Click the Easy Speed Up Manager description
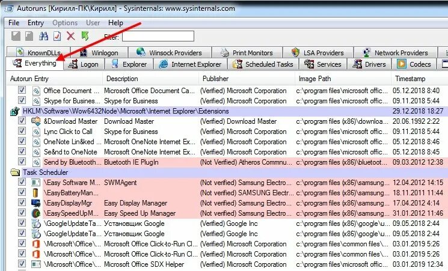 [x=140, y=213]
